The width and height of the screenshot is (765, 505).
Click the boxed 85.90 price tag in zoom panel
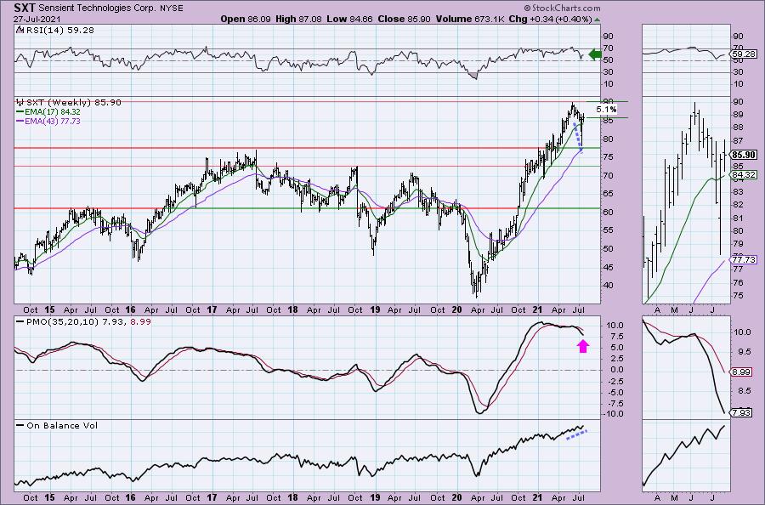[744, 156]
